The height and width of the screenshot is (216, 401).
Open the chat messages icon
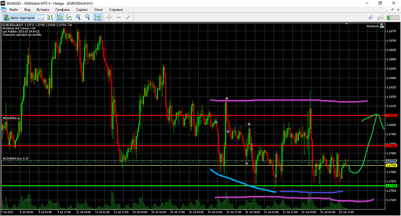[380, 18]
